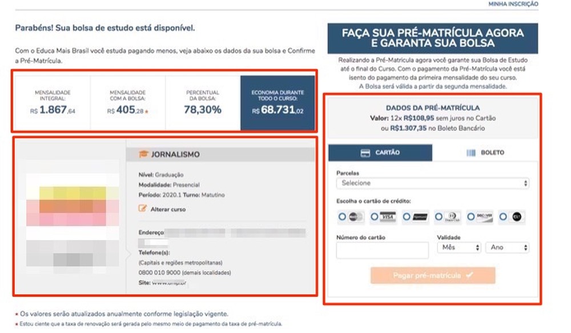Select the Diners Club card icon
571x333 pixels.
[x=451, y=216]
